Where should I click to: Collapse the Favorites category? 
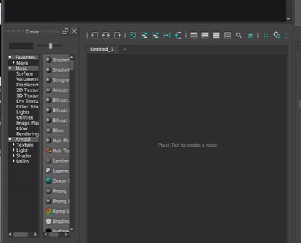[x=10, y=57]
